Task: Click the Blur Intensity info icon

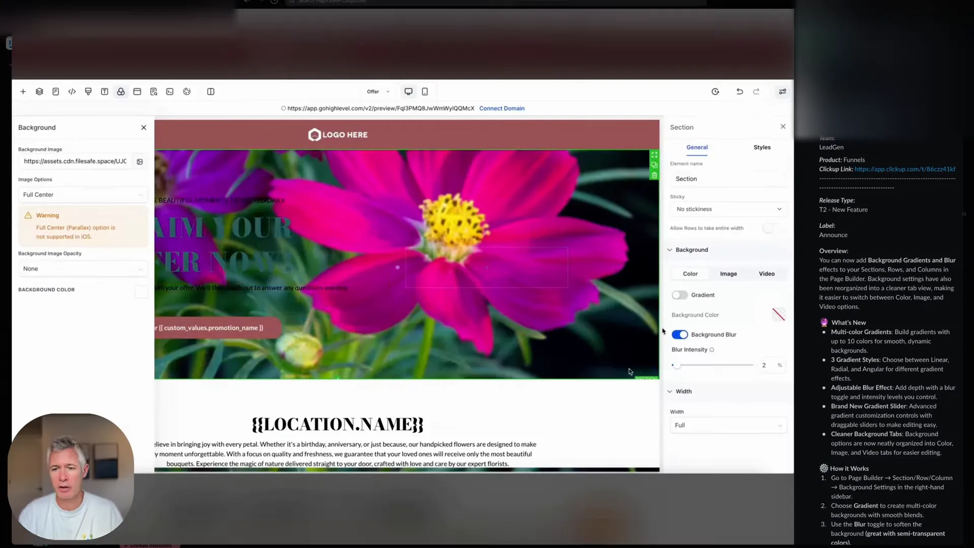Action: [x=712, y=350]
